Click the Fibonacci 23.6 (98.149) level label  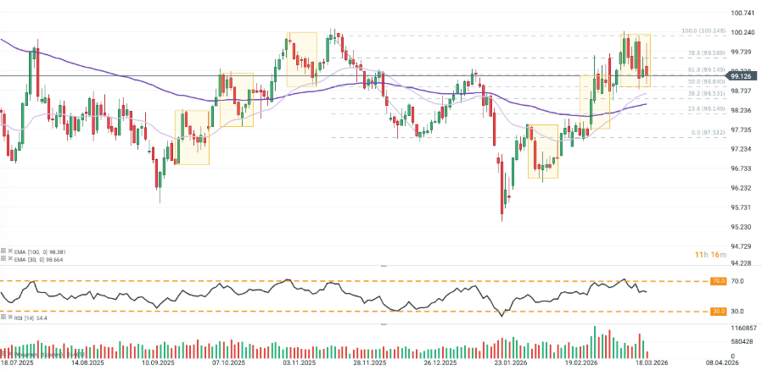pos(705,109)
